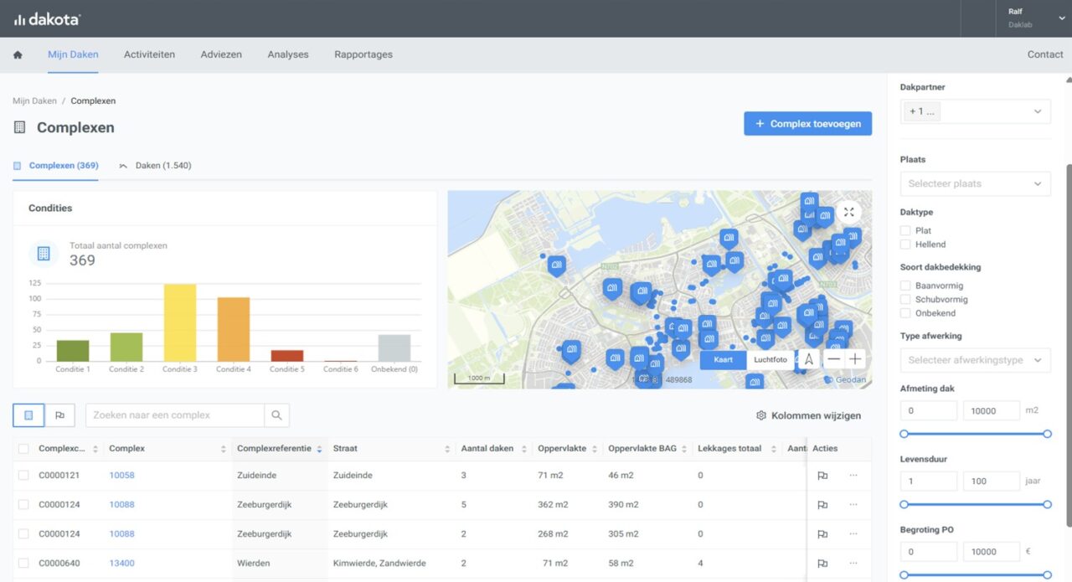The width and height of the screenshot is (1072, 582).
Task: Open Analyses menu
Action: tap(288, 54)
